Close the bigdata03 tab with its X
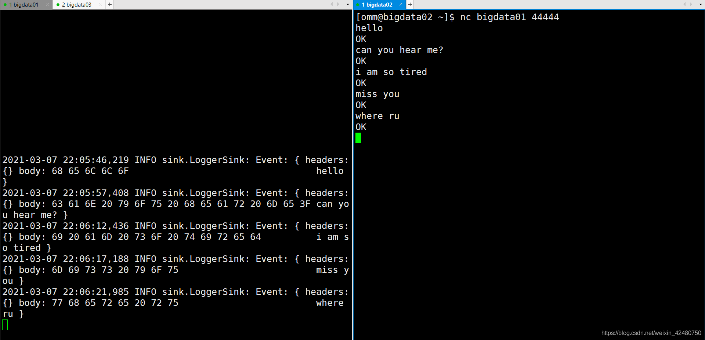The width and height of the screenshot is (705, 340). pyautogui.click(x=100, y=4)
